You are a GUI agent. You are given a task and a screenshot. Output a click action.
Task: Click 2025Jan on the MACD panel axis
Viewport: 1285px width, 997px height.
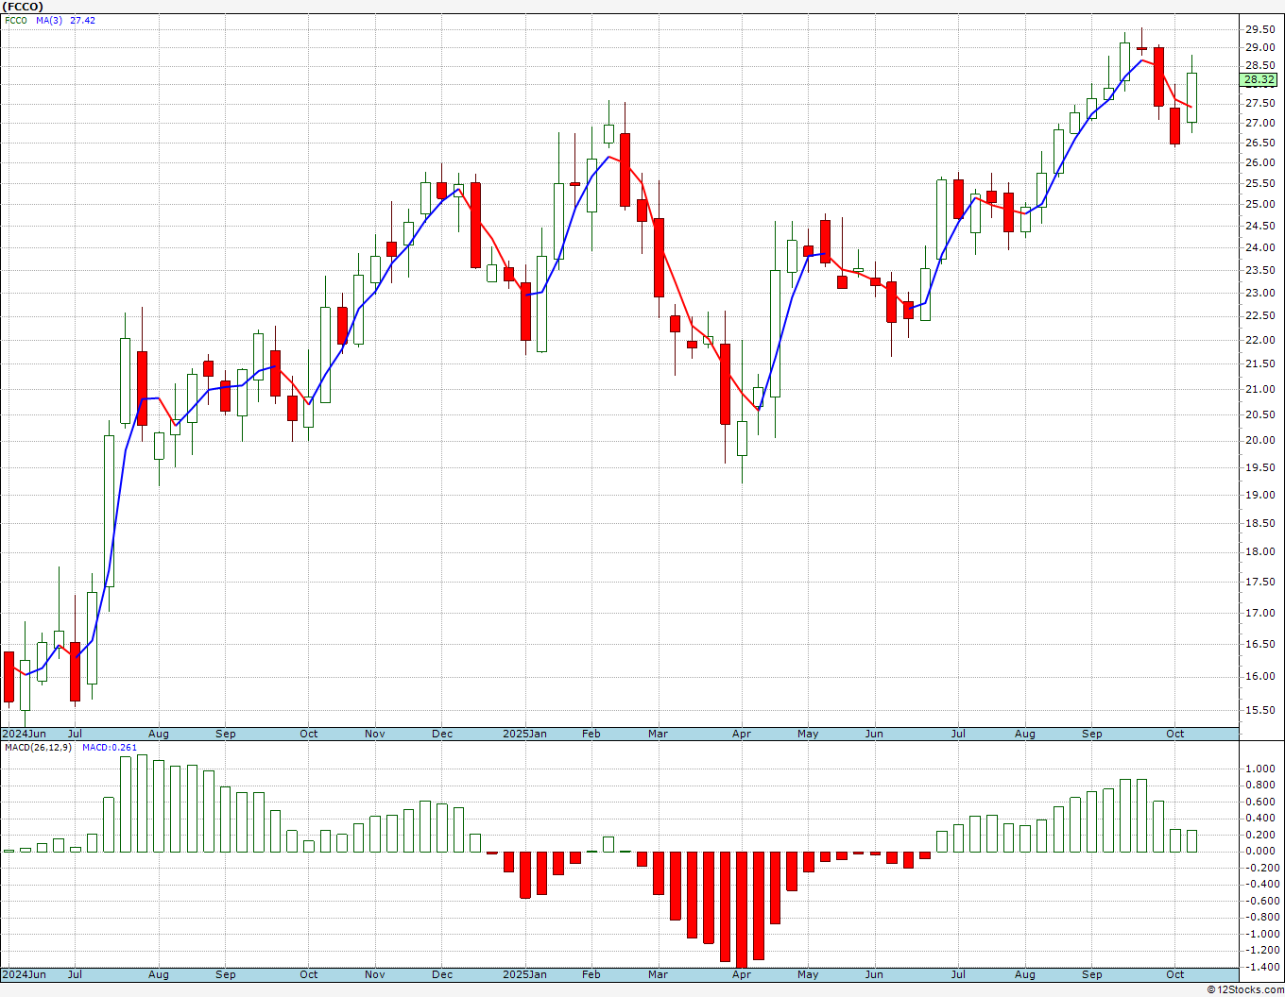[524, 974]
